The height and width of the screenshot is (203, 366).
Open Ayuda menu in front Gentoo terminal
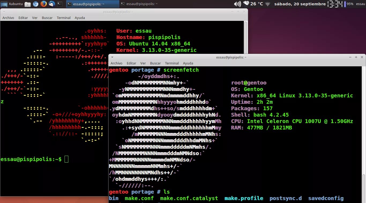(188, 63)
